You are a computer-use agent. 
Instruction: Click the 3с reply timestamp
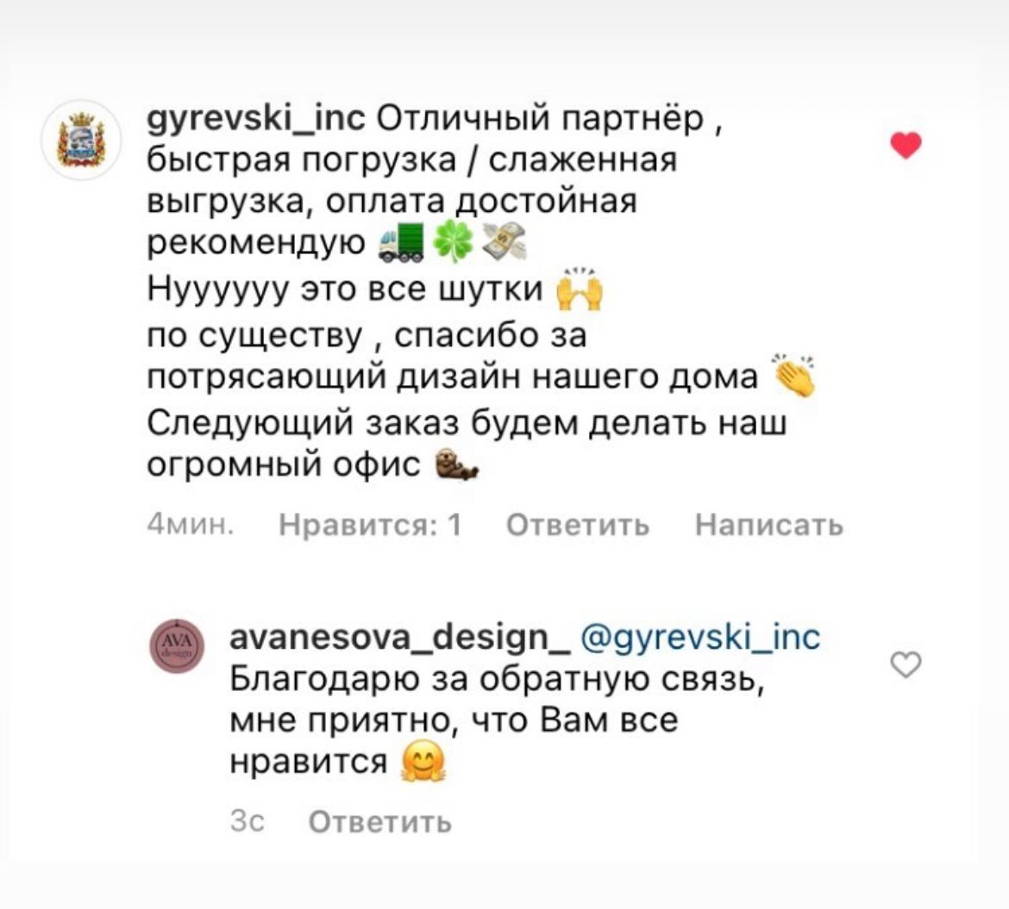248,823
